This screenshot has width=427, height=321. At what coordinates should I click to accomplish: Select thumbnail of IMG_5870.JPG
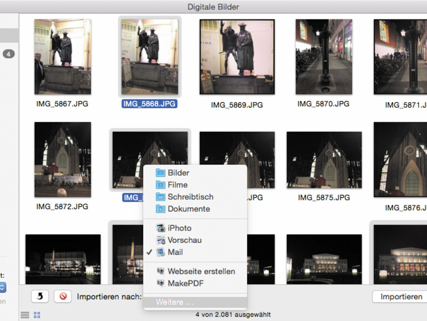pos(324,57)
